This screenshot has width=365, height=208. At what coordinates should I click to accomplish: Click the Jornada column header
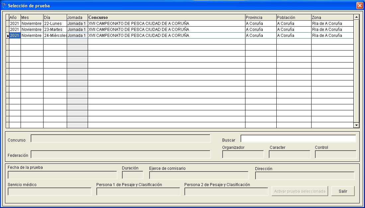tap(77, 17)
